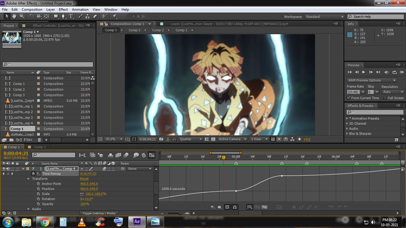Open the Layer menu
The height and width of the screenshot is (228, 406).
click(50, 10)
